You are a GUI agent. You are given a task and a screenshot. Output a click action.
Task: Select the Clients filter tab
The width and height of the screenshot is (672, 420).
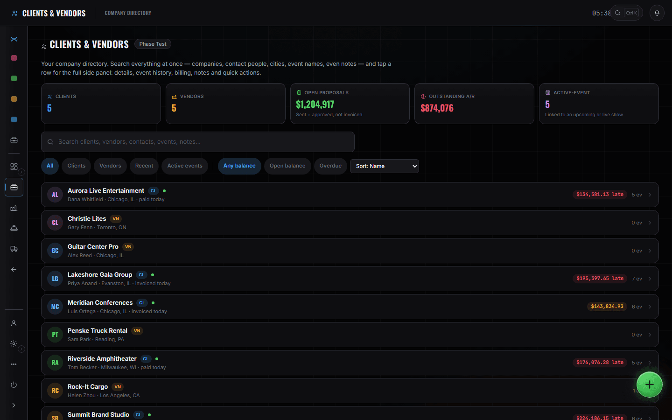[x=77, y=166]
